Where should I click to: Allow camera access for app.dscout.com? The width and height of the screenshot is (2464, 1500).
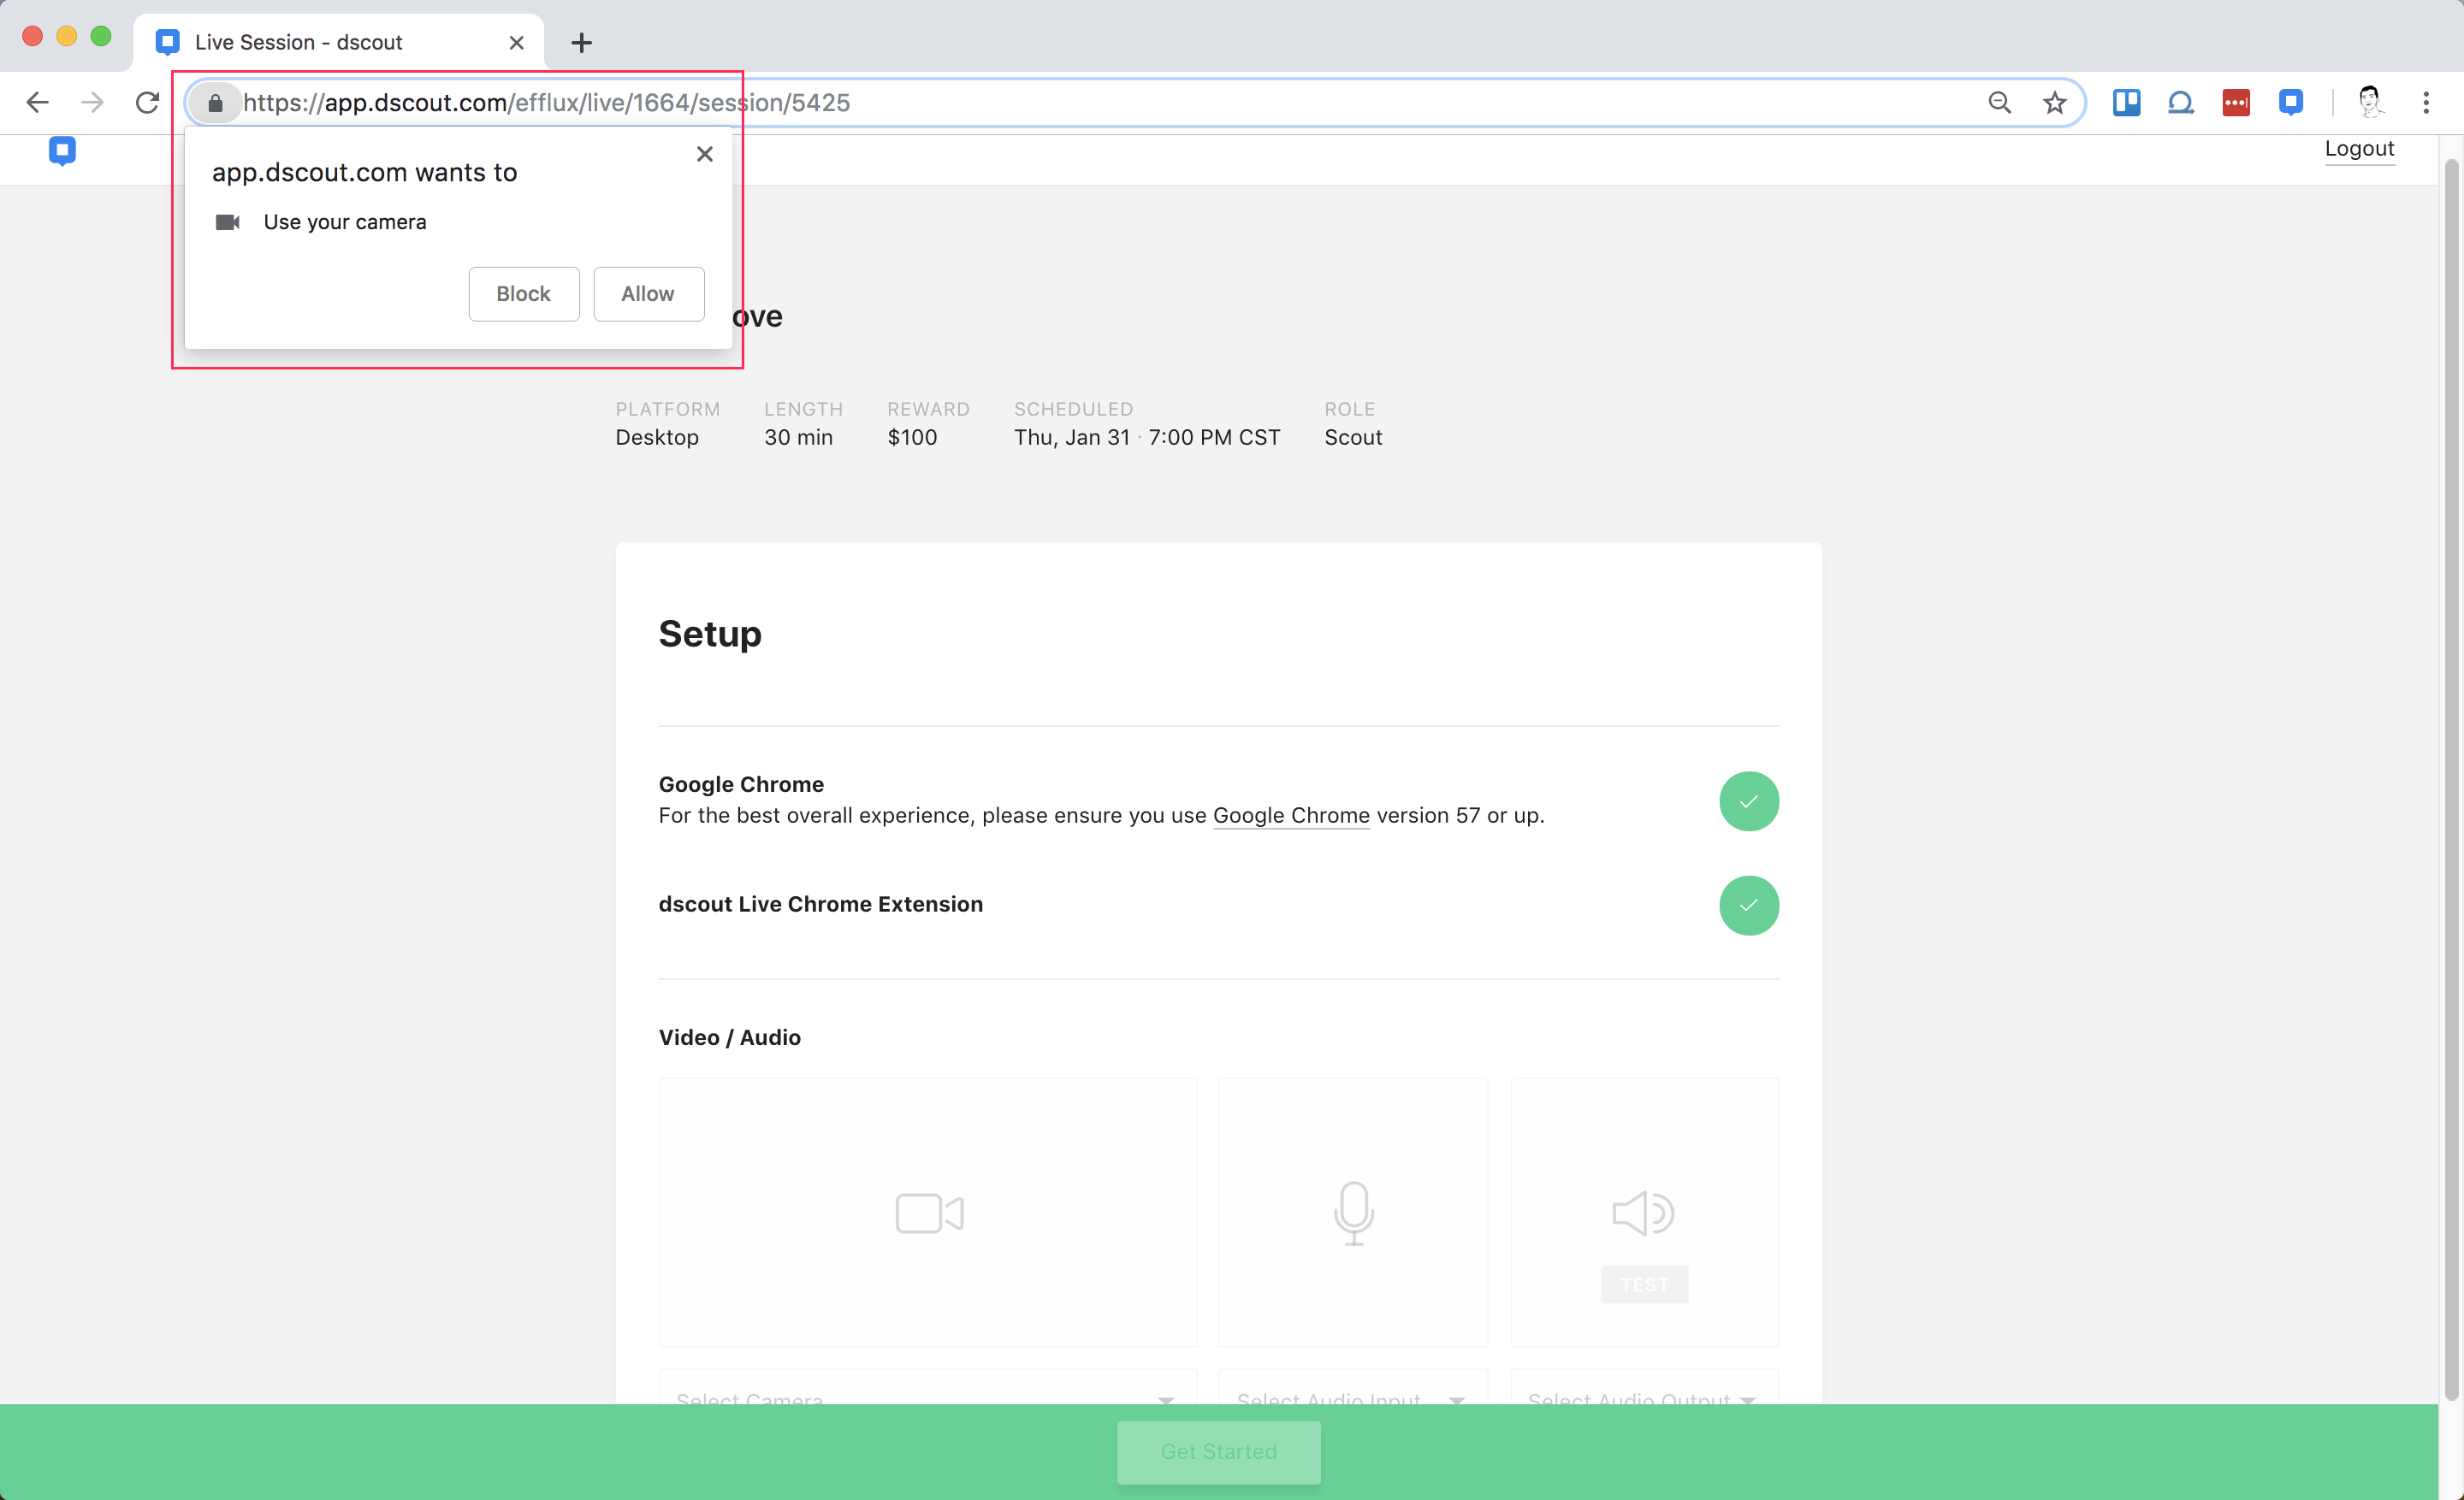pyautogui.click(x=648, y=294)
